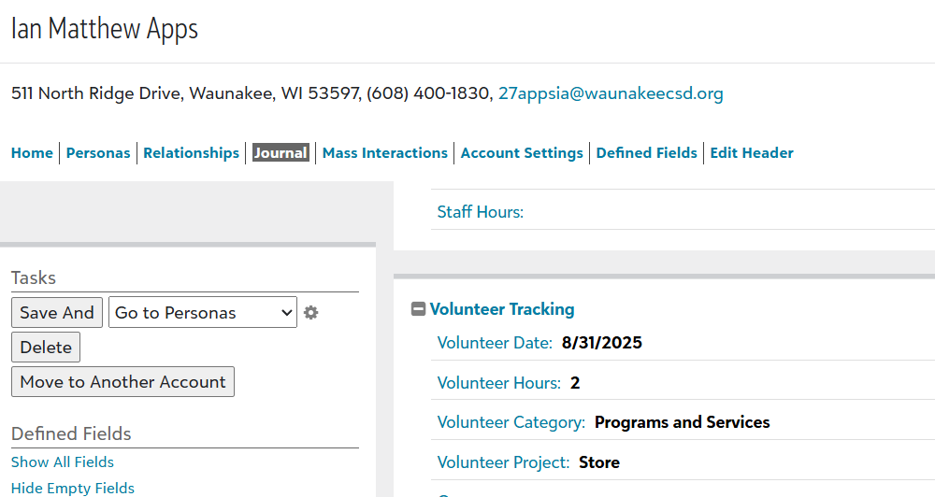Click the Volunteer Category field label
This screenshot has width=935, height=497.
click(x=511, y=422)
